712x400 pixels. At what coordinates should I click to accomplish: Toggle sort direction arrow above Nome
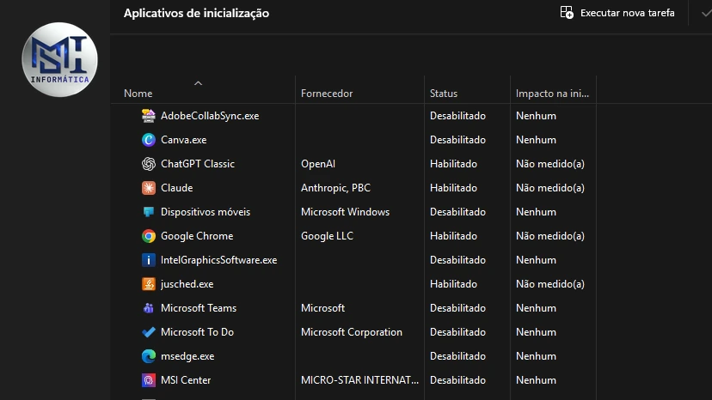tap(198, 83)
